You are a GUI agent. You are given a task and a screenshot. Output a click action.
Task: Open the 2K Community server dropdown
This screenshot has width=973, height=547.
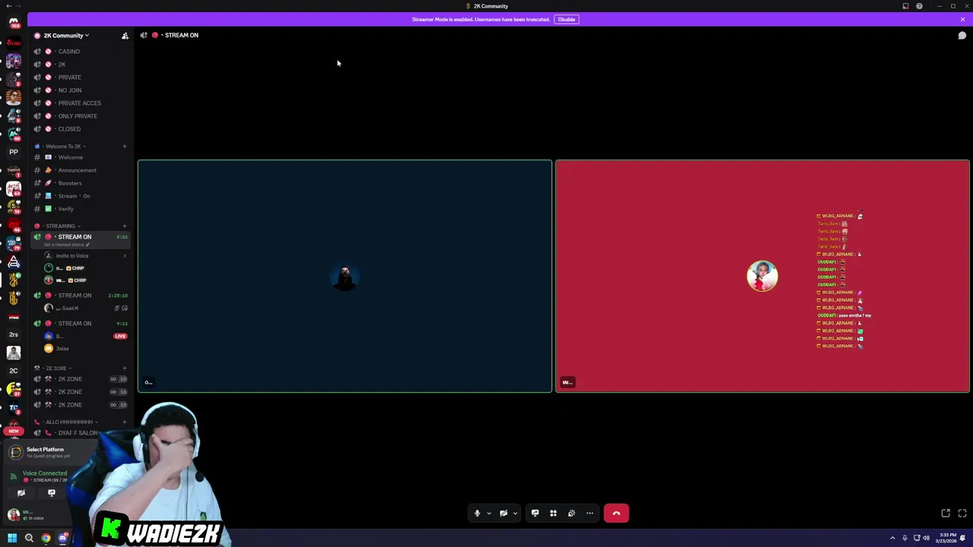pos(65,36)
